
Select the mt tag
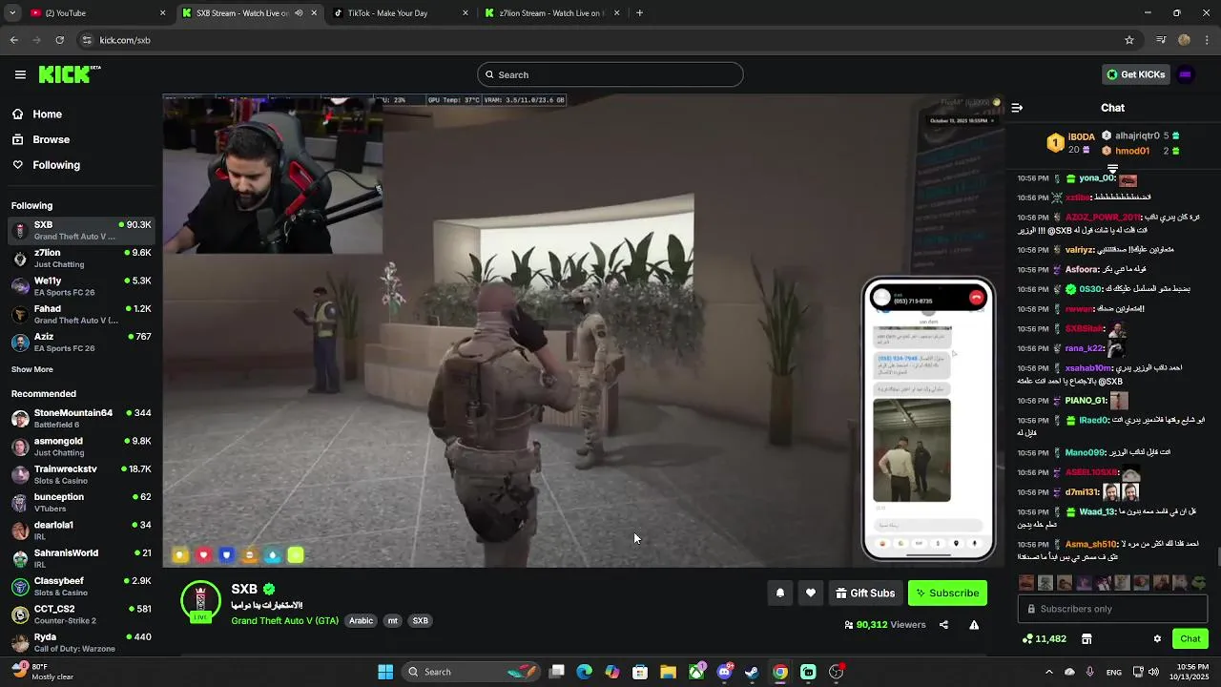(392, 621)
